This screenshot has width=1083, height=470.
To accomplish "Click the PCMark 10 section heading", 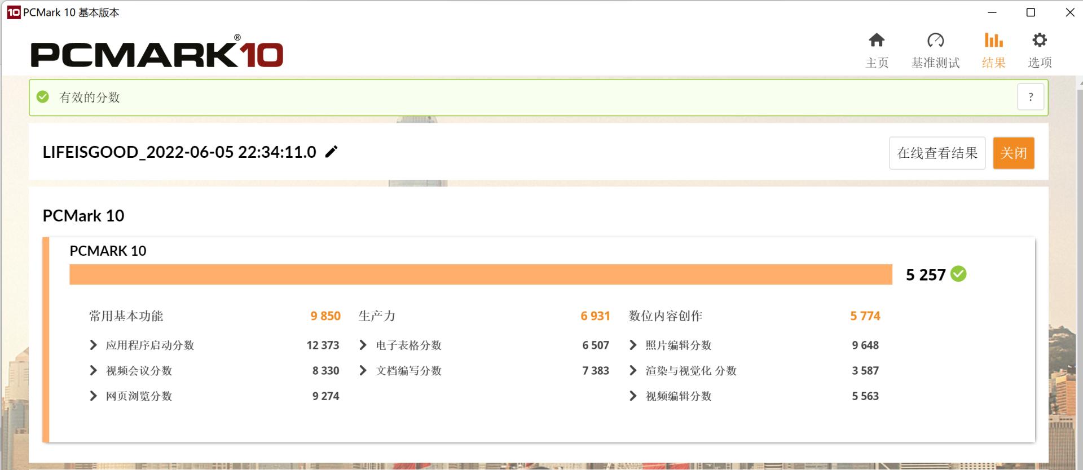I will 83,216.
